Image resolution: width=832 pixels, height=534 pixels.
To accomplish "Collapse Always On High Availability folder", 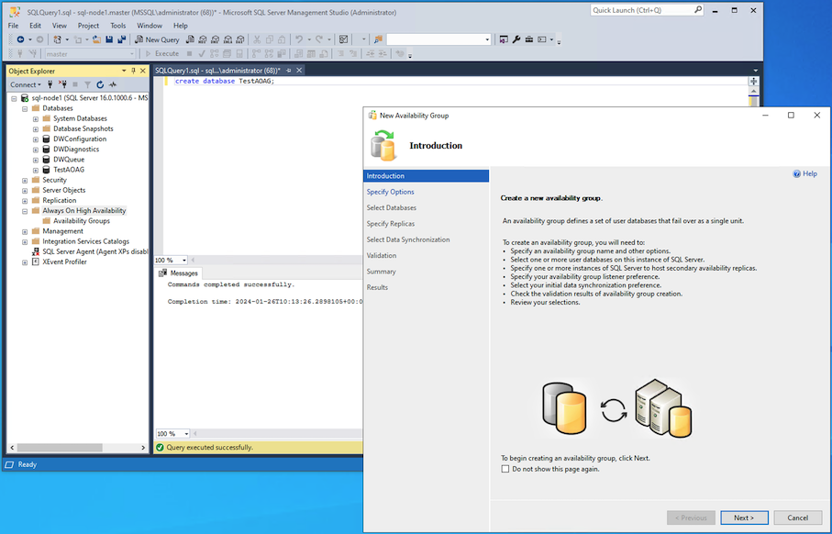I will 25,211.
